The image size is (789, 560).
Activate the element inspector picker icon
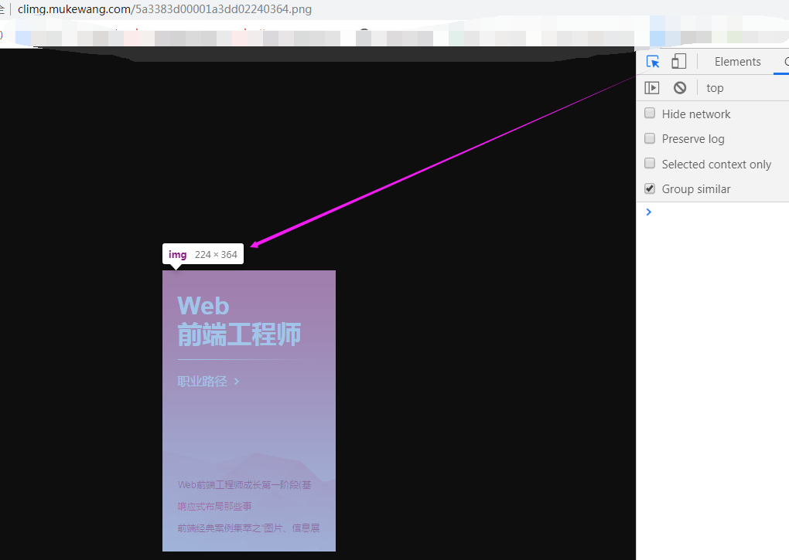tap(653, 62)
